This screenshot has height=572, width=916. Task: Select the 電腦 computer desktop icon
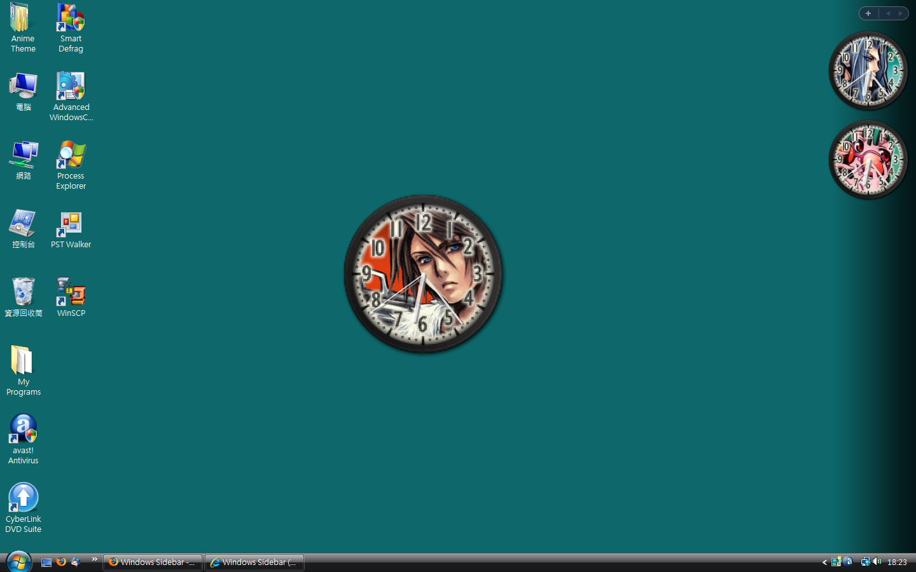[24, 92]
